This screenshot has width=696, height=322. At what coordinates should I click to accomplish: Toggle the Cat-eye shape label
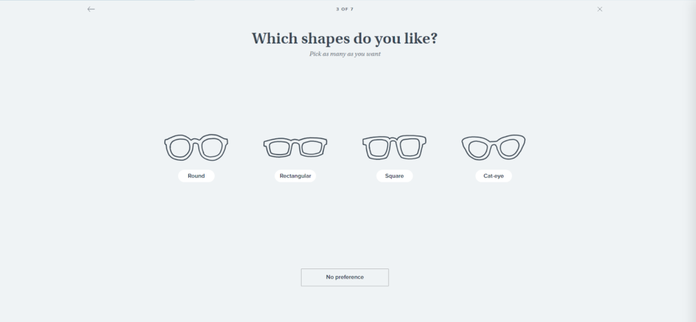point(493,176)
